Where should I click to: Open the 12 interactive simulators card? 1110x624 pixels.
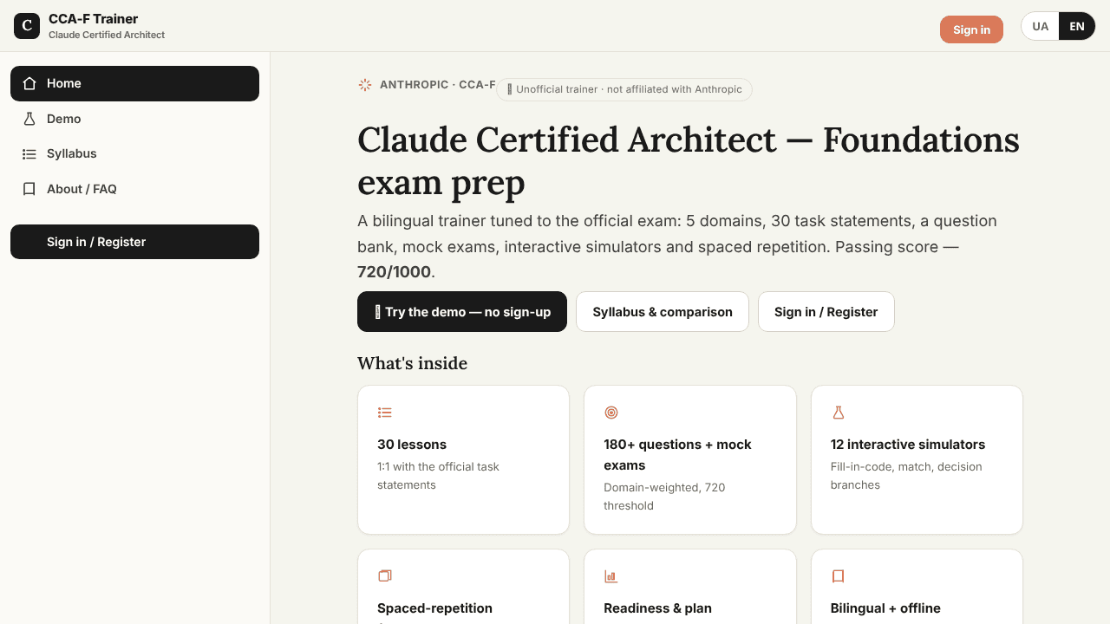tap(917, 460)
